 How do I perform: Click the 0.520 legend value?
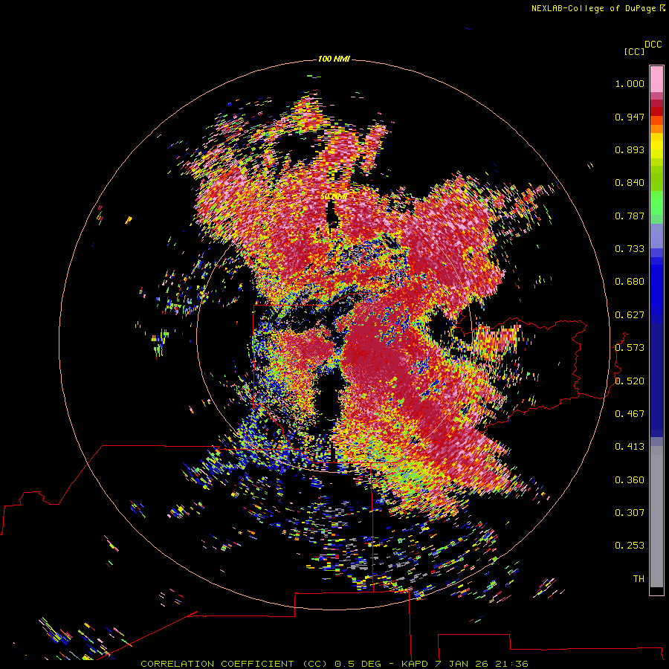(630, 381)
